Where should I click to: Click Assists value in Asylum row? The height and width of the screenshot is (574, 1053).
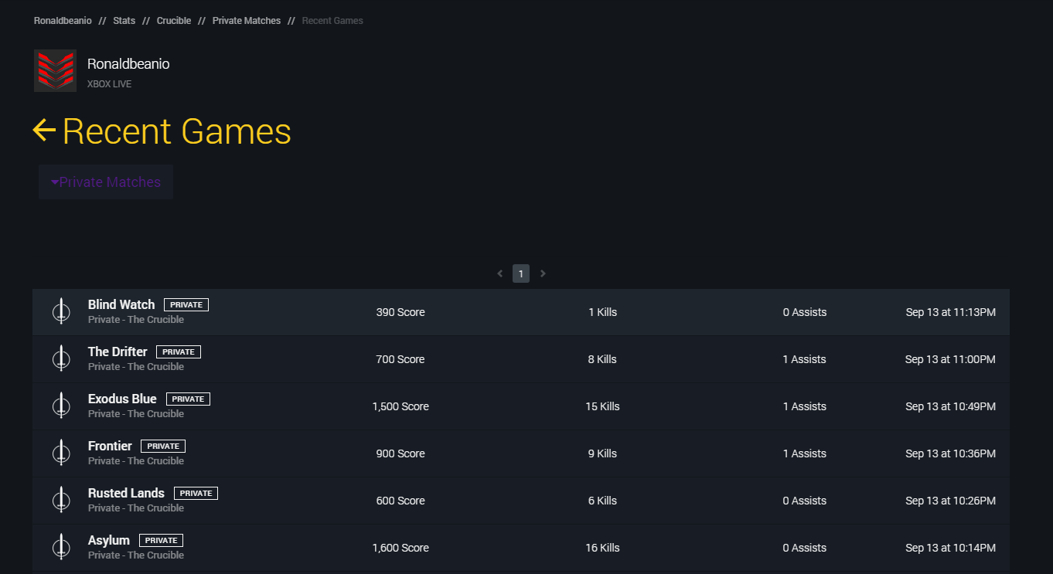(x=805, y=548)
